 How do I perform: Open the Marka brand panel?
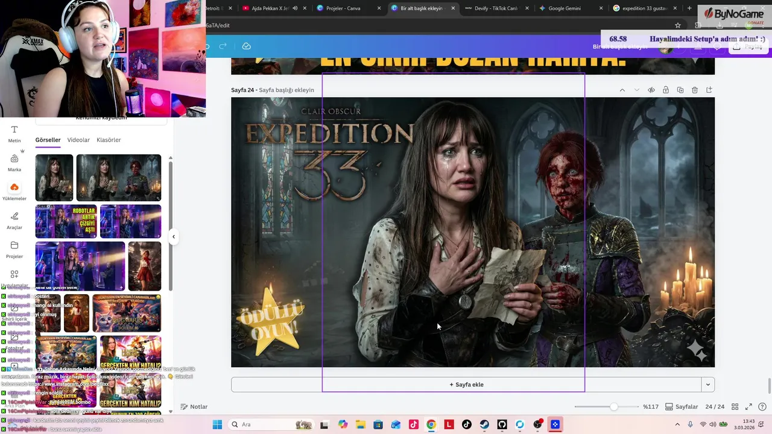(14, 163)
